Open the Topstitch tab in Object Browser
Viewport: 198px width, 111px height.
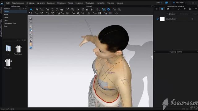179,9
